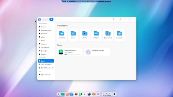Open the music player dock icon
173x97 pixels.
tap(81, 94)
